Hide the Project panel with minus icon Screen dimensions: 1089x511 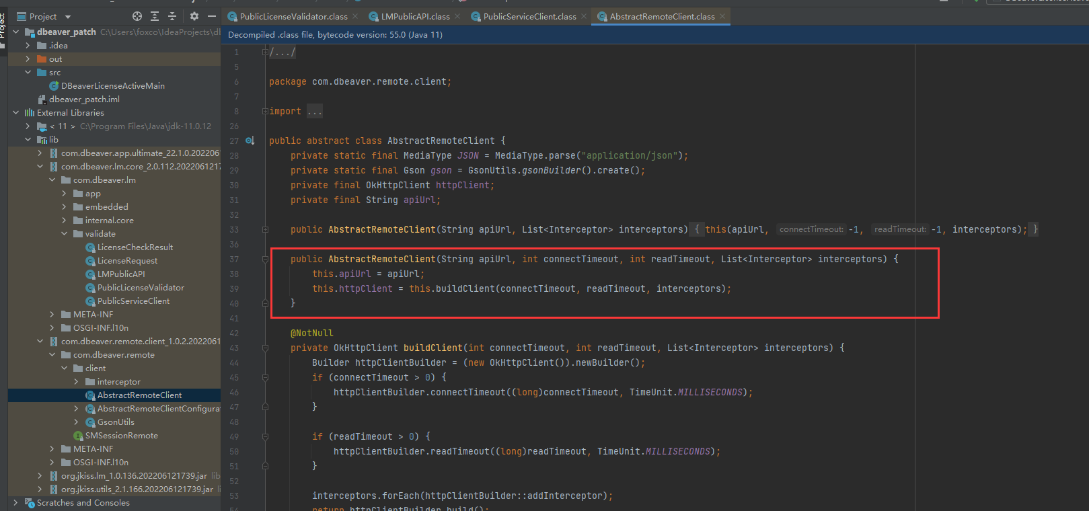(x=212, y=16)
